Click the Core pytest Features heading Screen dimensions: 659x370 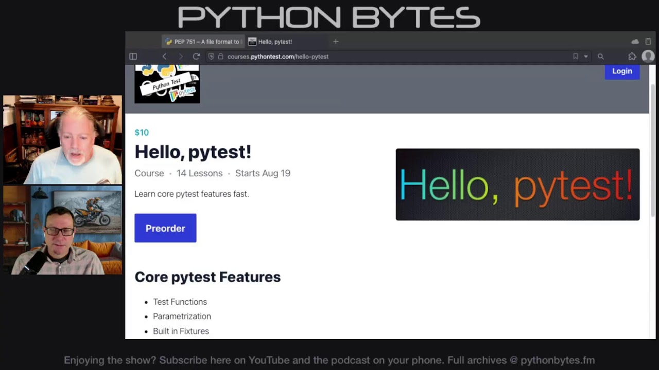click(207, 277)
